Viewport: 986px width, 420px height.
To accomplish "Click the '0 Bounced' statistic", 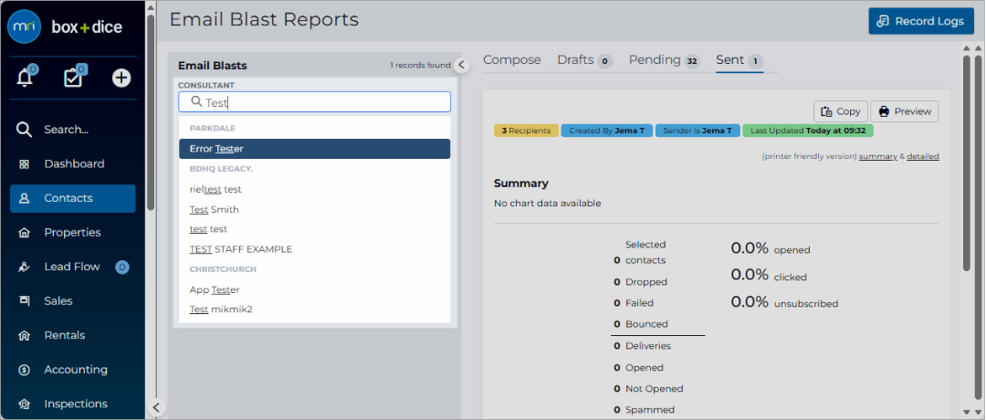I will point(641,324).
